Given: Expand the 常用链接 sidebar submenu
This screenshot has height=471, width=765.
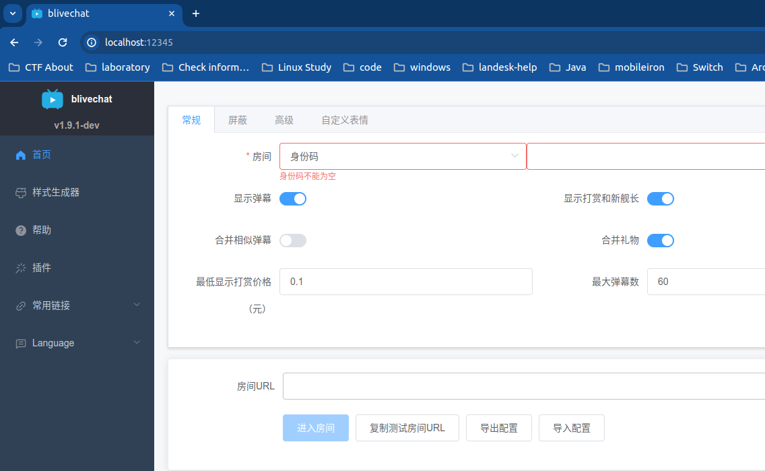Looking at the screenshot, I should 137,305.
